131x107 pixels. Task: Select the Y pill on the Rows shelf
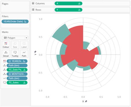pyautogui.click(x=68, y=10)
